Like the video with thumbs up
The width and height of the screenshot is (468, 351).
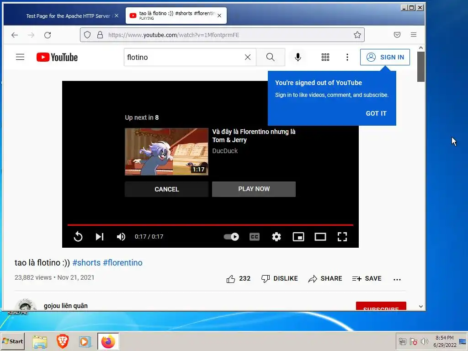pos(238,279)
